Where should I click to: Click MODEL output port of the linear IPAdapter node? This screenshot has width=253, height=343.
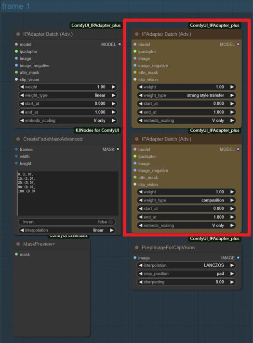[x=120, y=44]
